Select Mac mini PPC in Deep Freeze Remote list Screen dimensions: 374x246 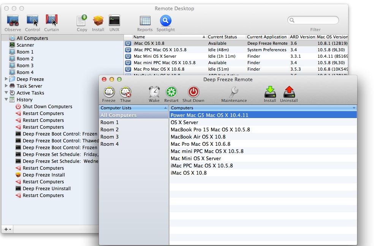263,151
